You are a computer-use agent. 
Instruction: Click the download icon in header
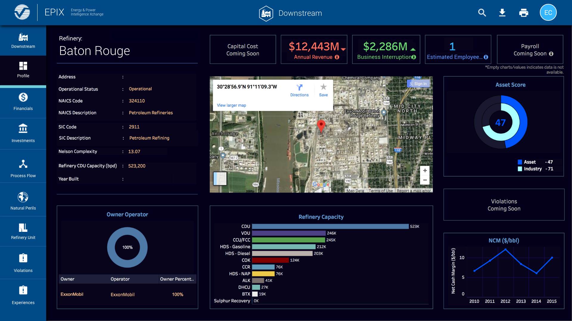[x=502, y=12]
